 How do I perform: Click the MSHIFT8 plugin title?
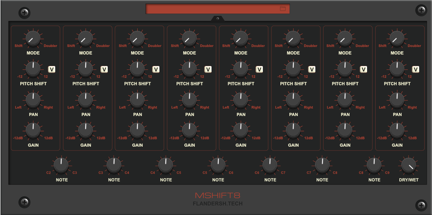pos(218,196)
